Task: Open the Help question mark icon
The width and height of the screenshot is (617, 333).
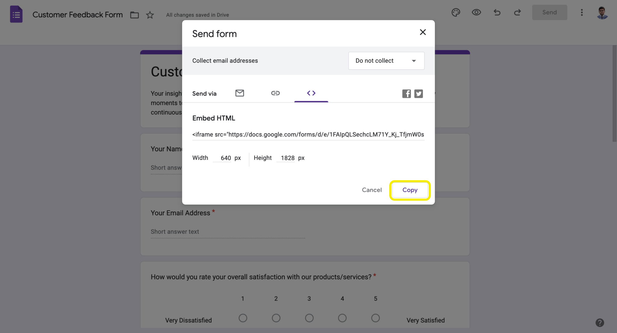Action: pos(600,322)
